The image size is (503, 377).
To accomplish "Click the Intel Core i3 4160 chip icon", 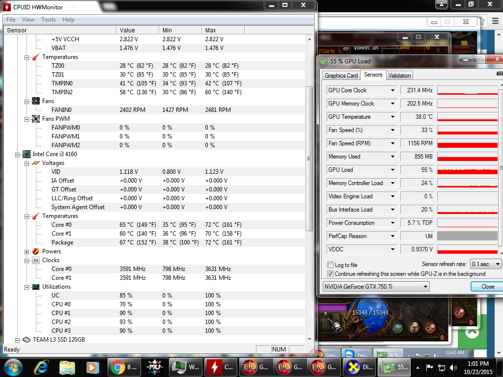I will tap(27, 154).
